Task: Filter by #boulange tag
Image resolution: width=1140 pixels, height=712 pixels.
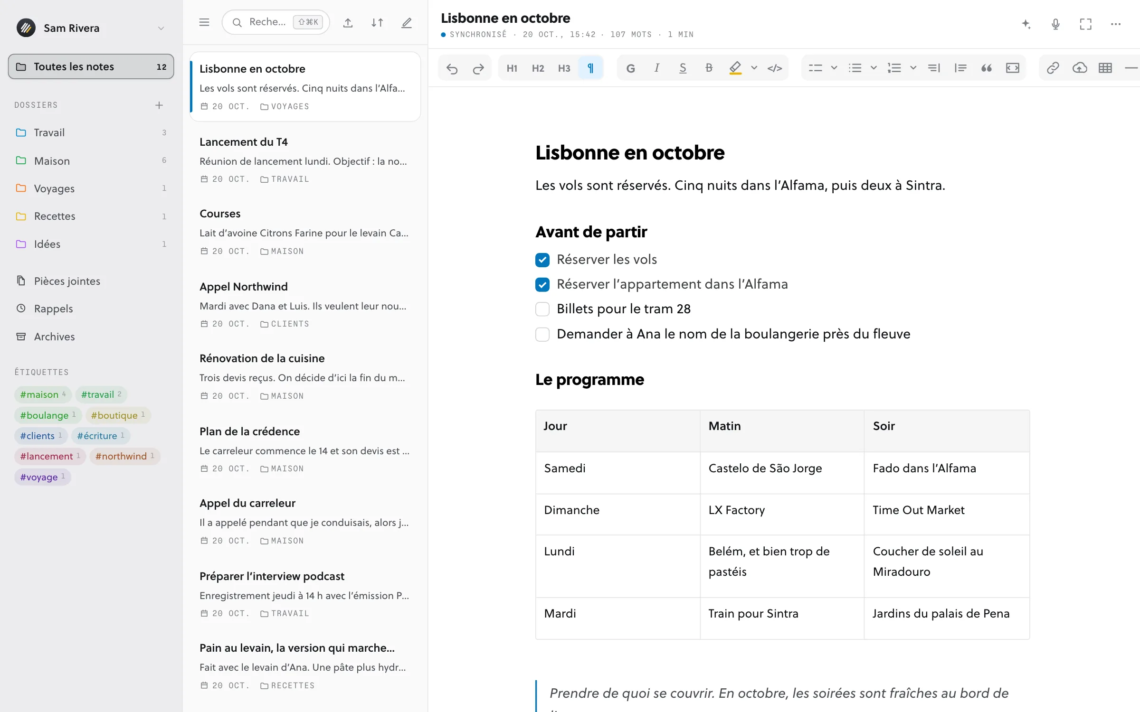Action: point(48,415)
